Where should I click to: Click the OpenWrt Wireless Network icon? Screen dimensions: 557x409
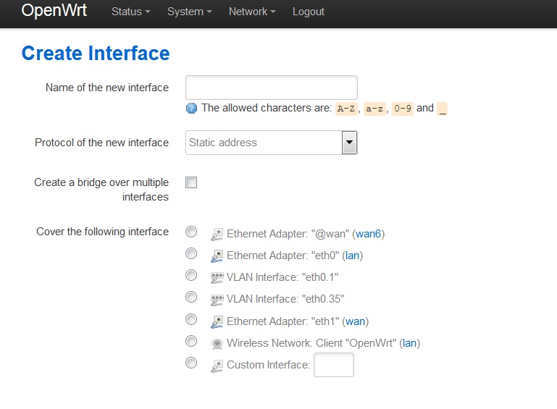217,344
